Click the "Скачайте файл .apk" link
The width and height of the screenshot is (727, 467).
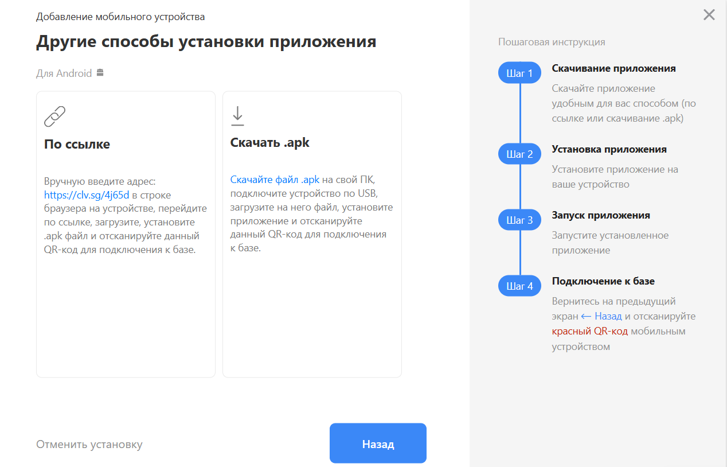275,180
